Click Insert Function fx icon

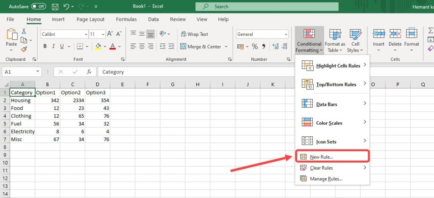pyautogui.click(x=89, y=72)
